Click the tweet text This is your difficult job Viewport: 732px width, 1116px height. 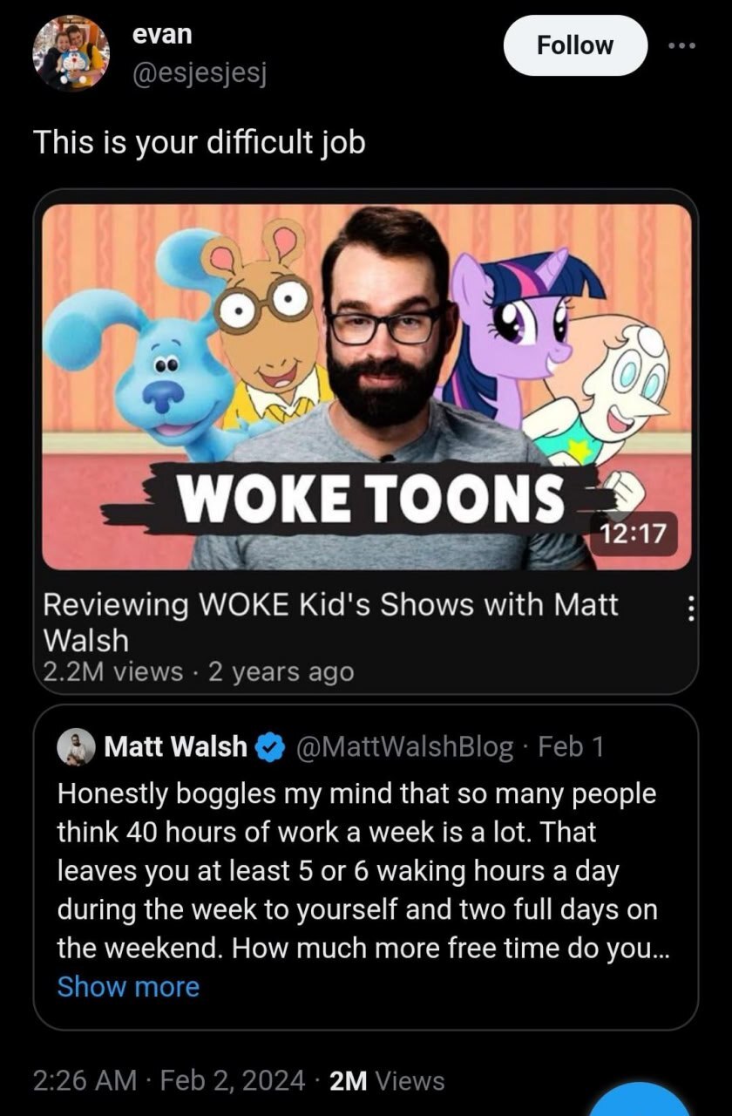coord(199,141)
